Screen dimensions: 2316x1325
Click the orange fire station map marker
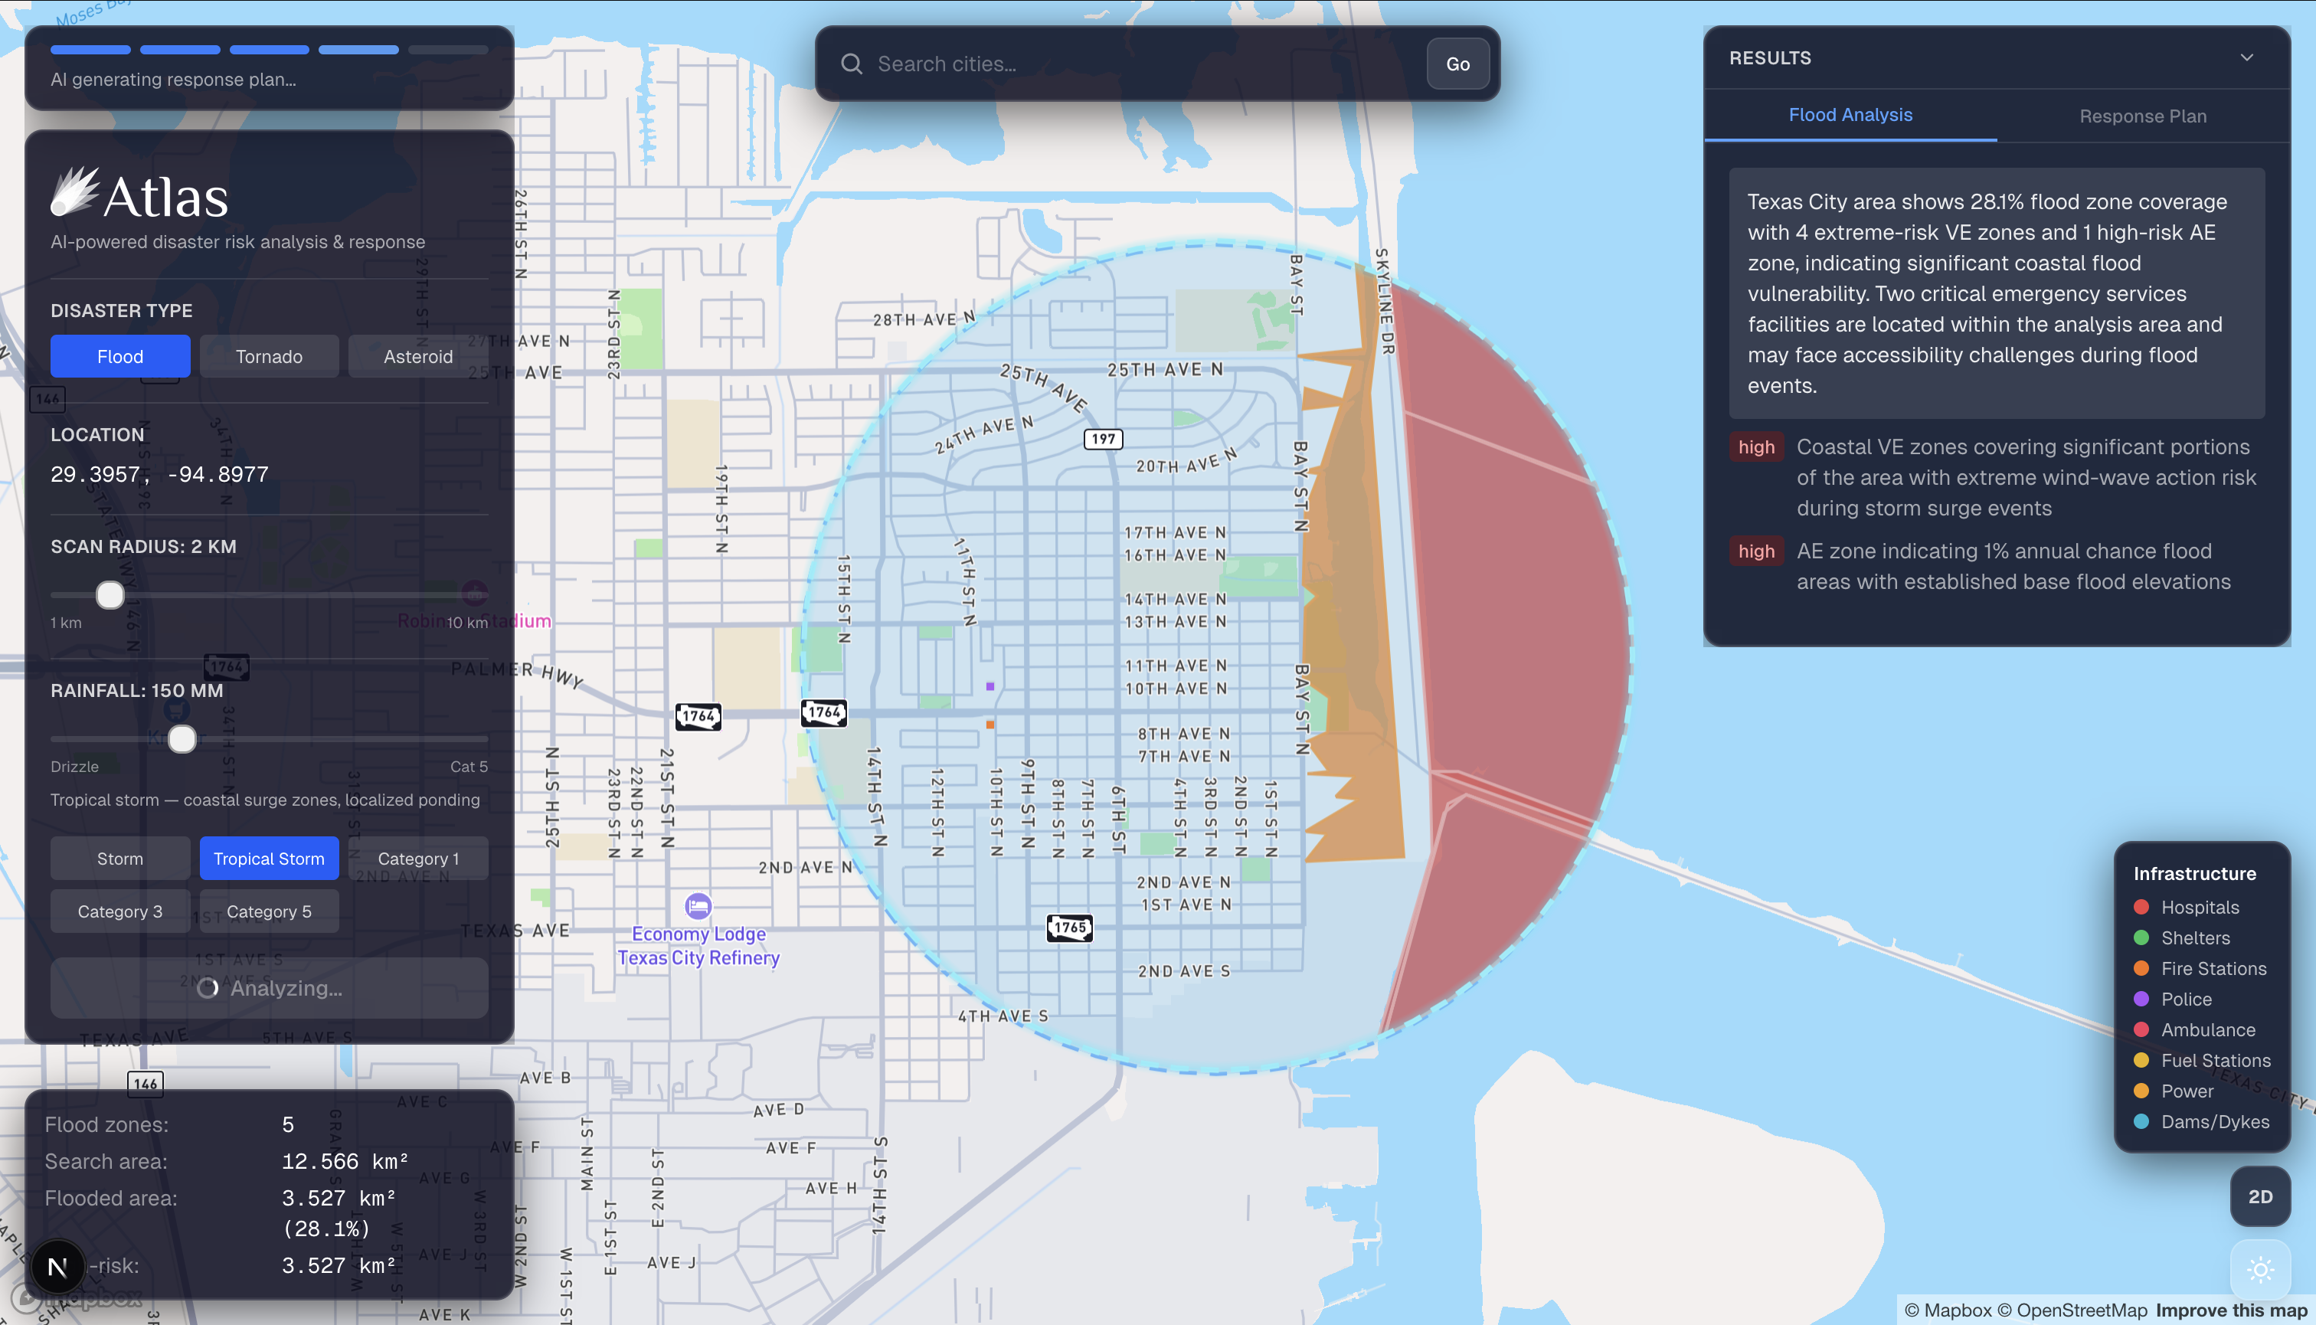tap(990, 725)
